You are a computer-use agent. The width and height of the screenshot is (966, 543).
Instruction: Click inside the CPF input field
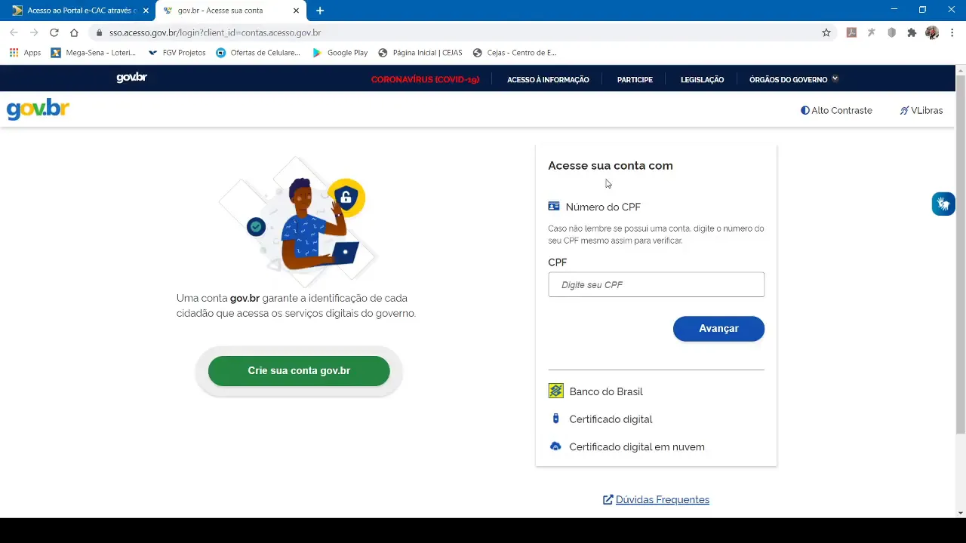(x=656, y=284)
